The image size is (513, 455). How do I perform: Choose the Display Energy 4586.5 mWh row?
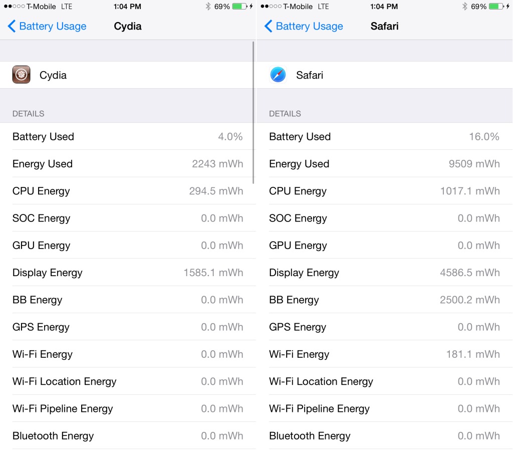click(384, 273)
